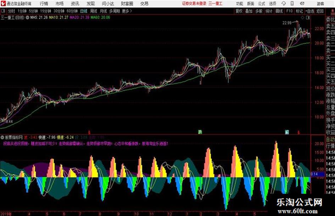Click the 复权 toolbar button

coord(239,11)
